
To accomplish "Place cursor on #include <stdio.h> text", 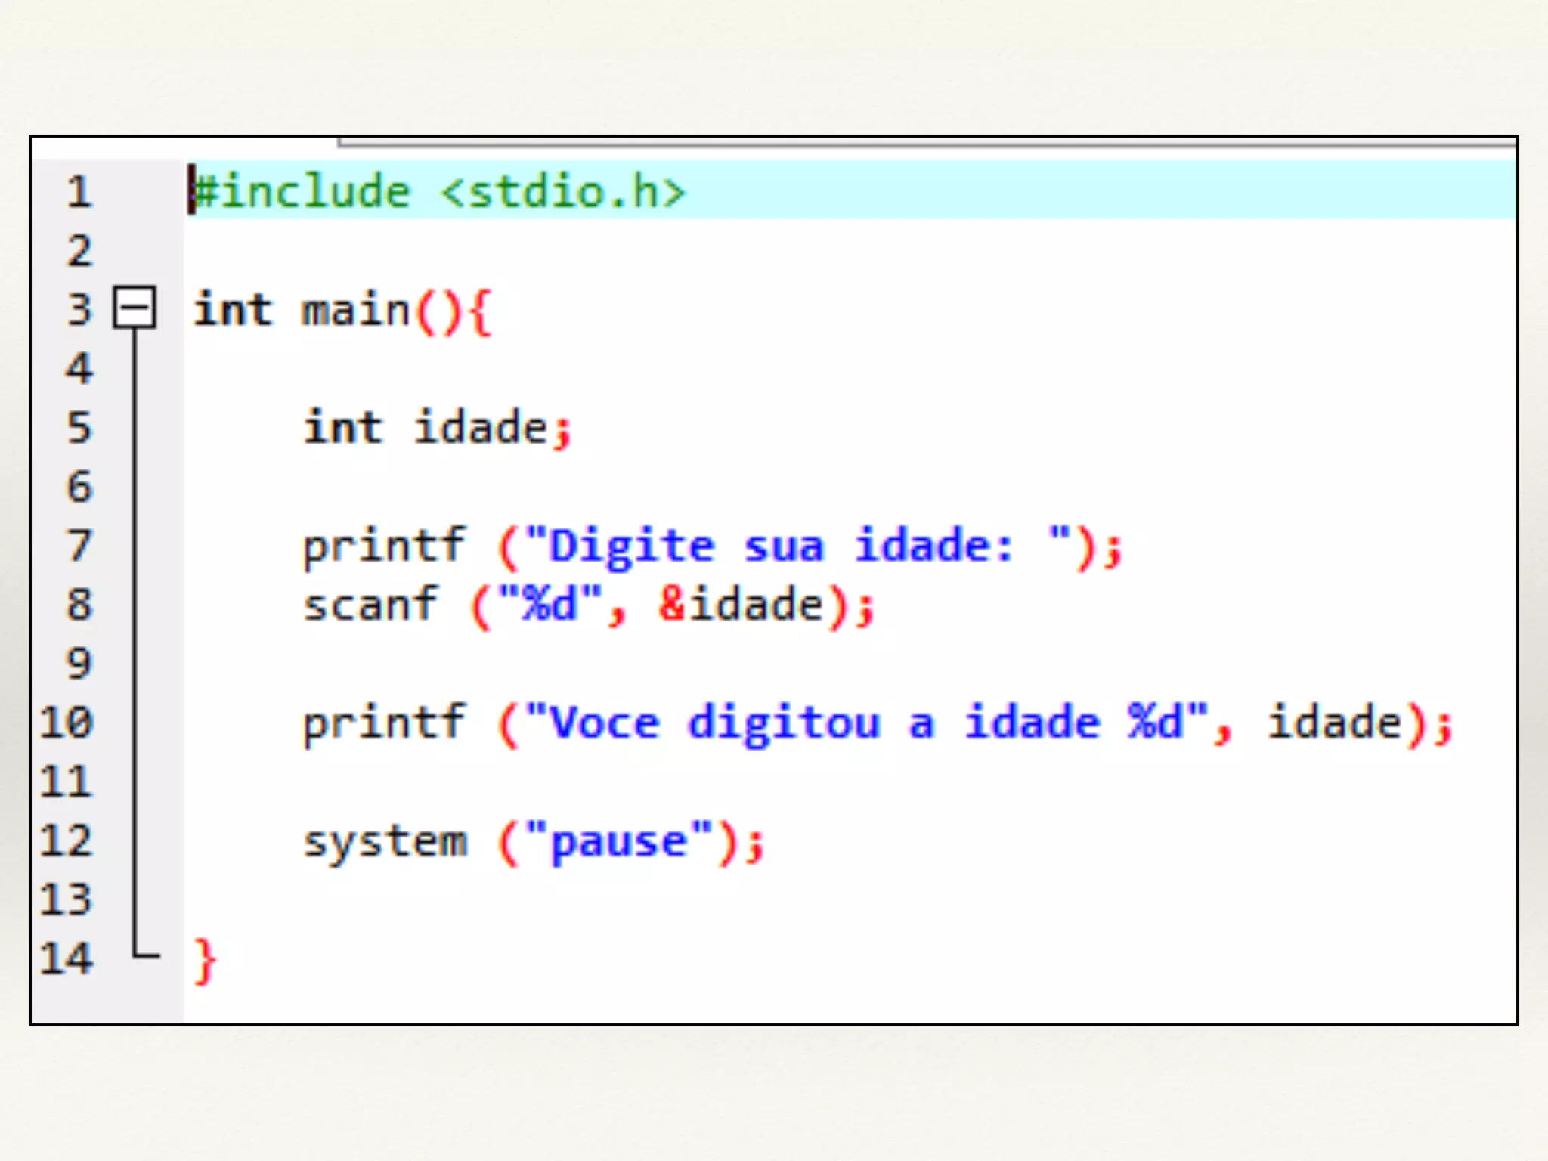I will click(x=438, y=192).
